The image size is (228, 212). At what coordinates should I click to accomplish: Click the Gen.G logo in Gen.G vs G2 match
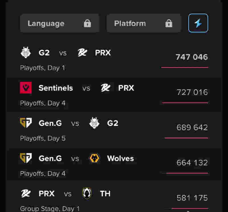click(26, 123)
